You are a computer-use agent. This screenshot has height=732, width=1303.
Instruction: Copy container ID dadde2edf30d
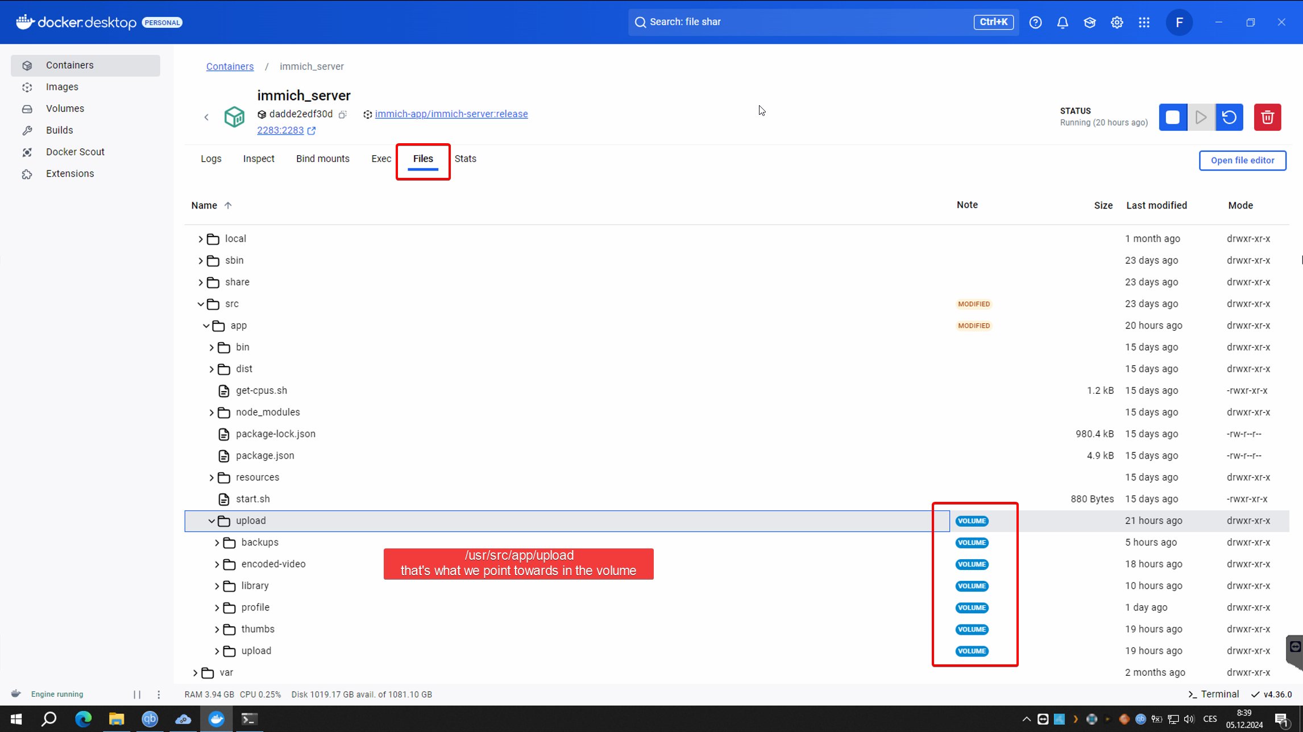[343, 114]
